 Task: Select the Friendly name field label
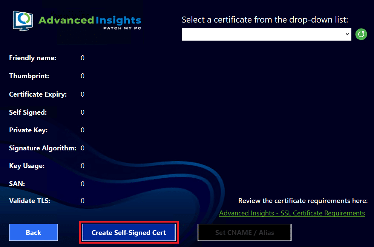32,58
